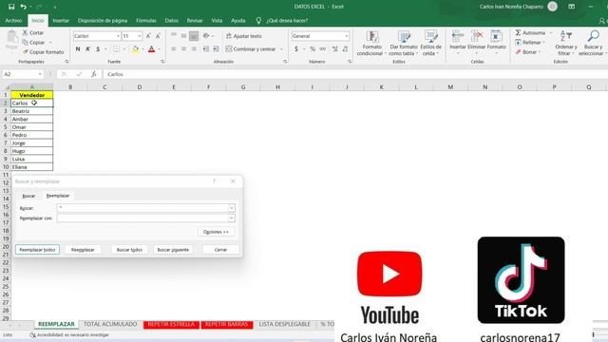This screenshot has width=608, height=342.
Task: Select cell containing Beatriz
Action: tap(31, 111)
